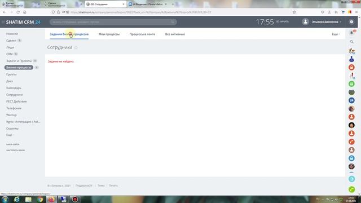Open File Explorer in the taskbar

point(28,199)
